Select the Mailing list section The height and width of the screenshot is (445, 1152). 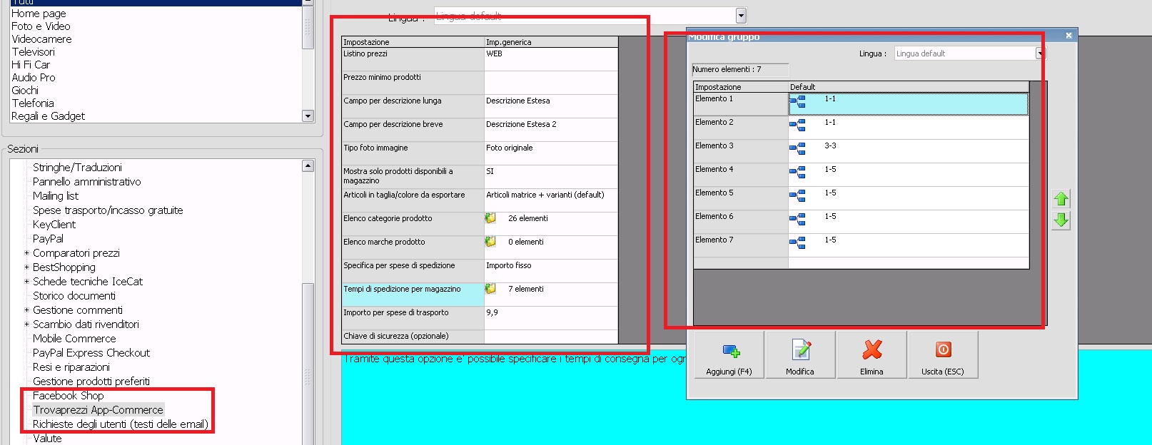pyautogui.click(x=56, y=196)
